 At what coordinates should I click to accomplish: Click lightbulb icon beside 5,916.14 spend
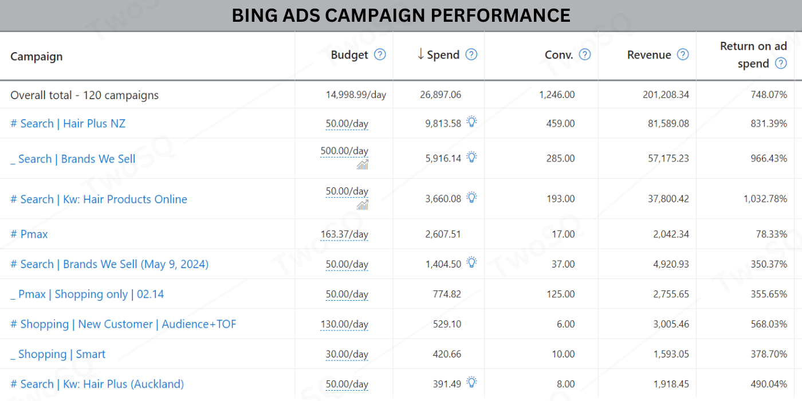pyautogui.click(x=471, y=157)
